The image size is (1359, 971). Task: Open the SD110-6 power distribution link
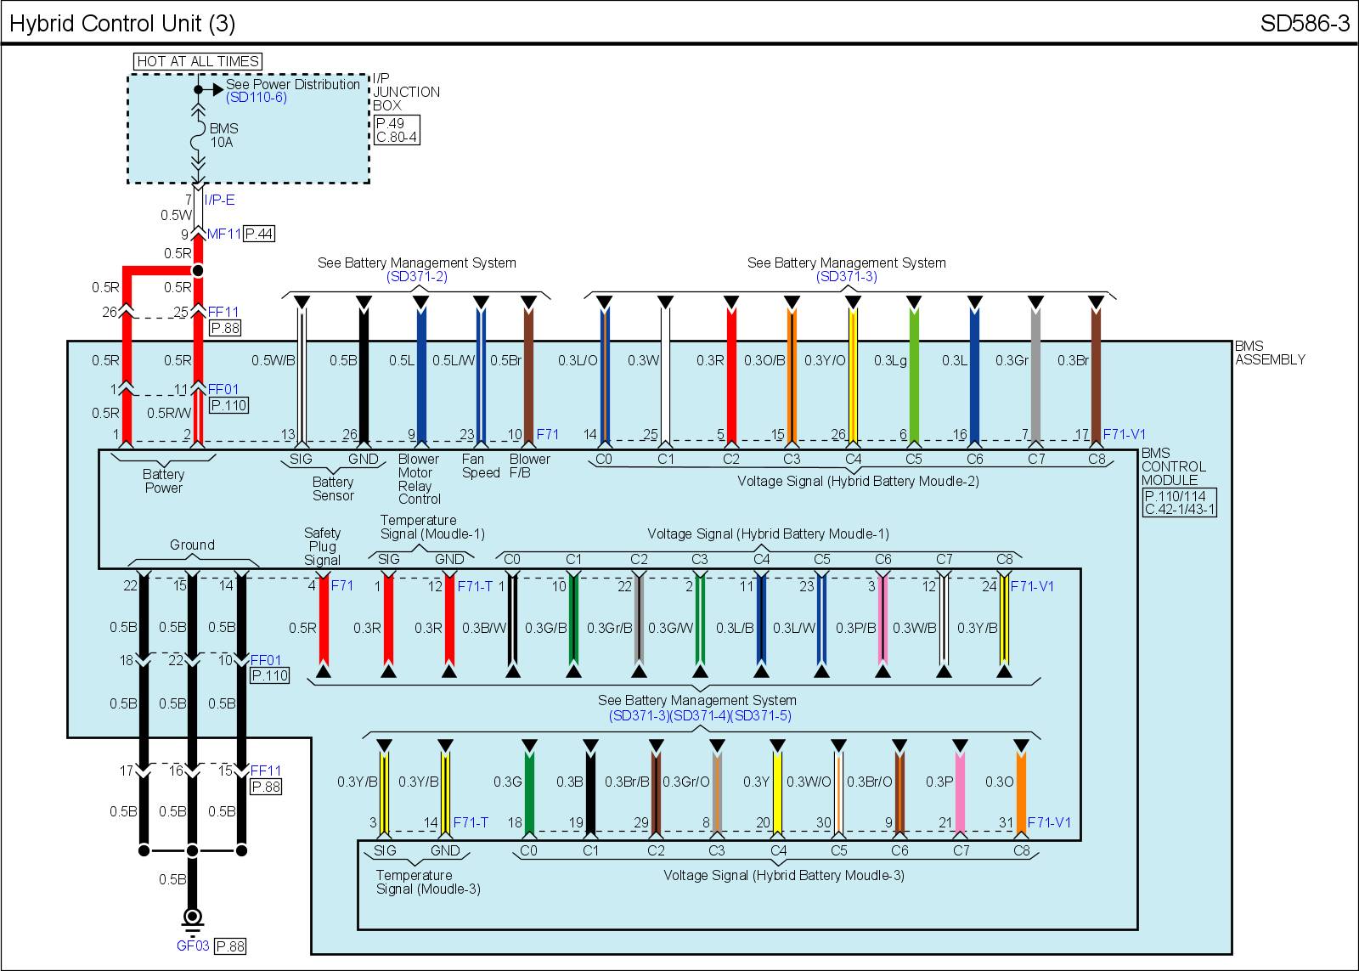[x=256, y=98]
